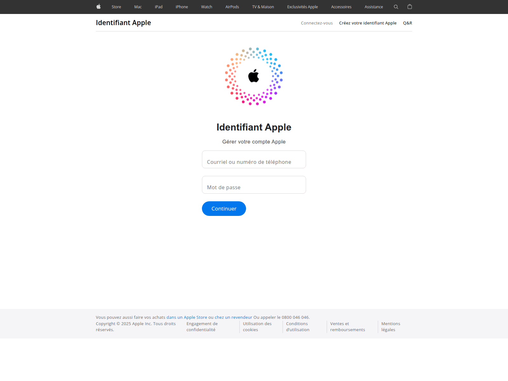Open Engagement de confidentialité footer link
508x381 pixels.
[x=202, y=327]
